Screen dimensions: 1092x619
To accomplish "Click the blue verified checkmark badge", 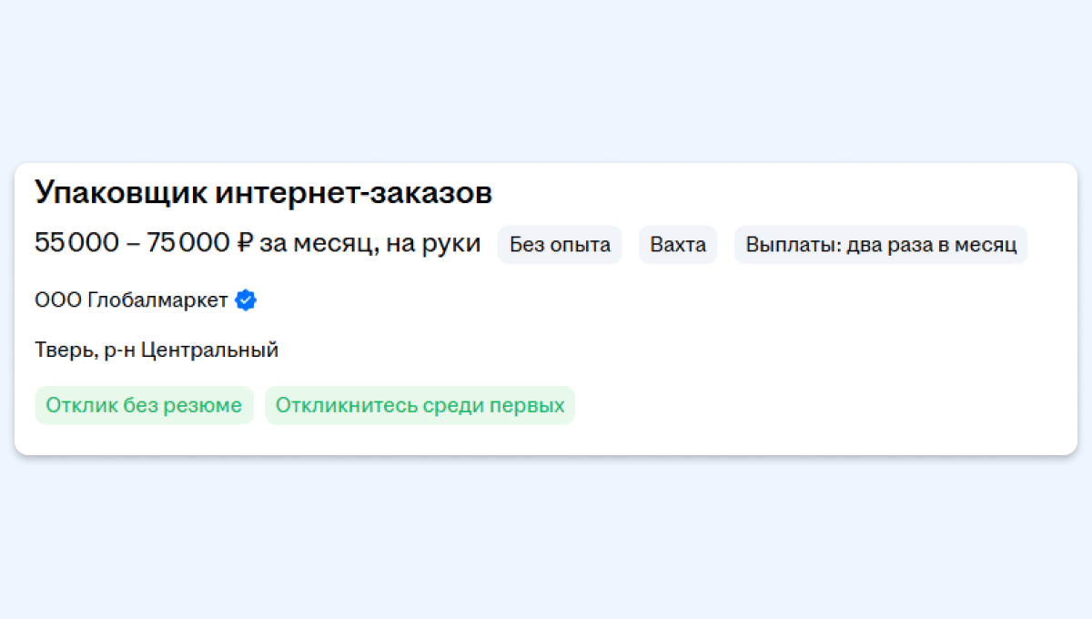I will click(x=246, y=300).
